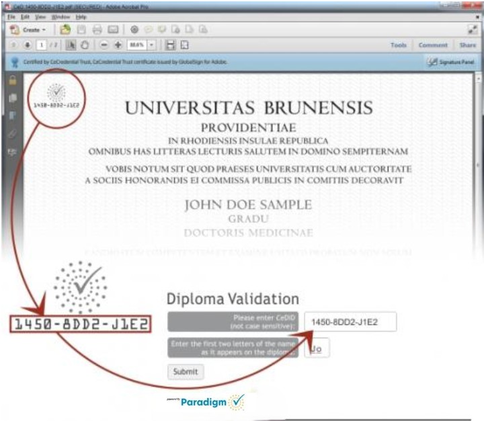Click the security padlock sidebar icon
484x421 pixels.
click(x=13, y=81)
